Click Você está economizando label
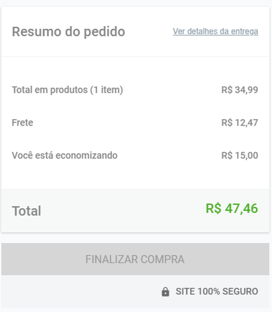Viewport: 272px width, 312px height. pyautogui.click(x=65, y=155)
